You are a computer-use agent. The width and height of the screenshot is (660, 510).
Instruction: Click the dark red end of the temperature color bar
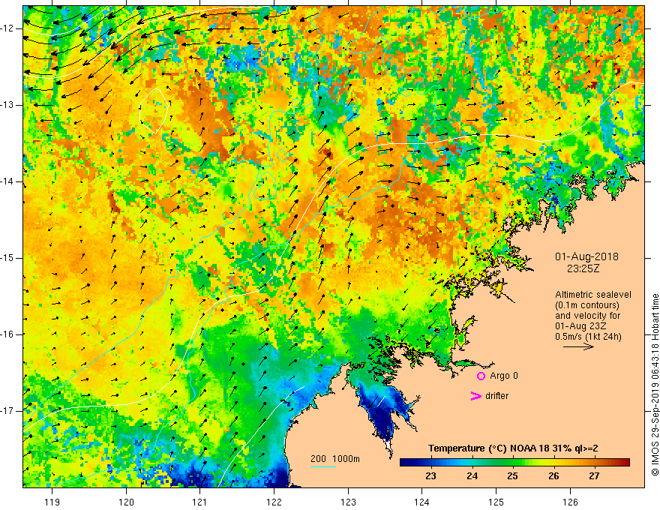(625, 463)
